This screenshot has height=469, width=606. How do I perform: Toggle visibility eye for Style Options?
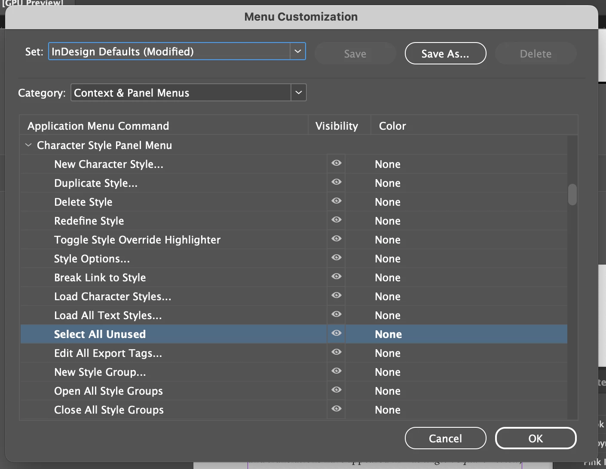point(337,258)
